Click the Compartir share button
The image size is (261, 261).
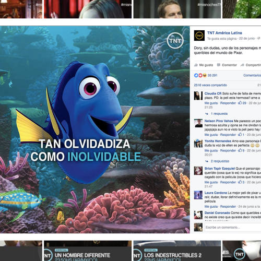(x=251, y=65)
